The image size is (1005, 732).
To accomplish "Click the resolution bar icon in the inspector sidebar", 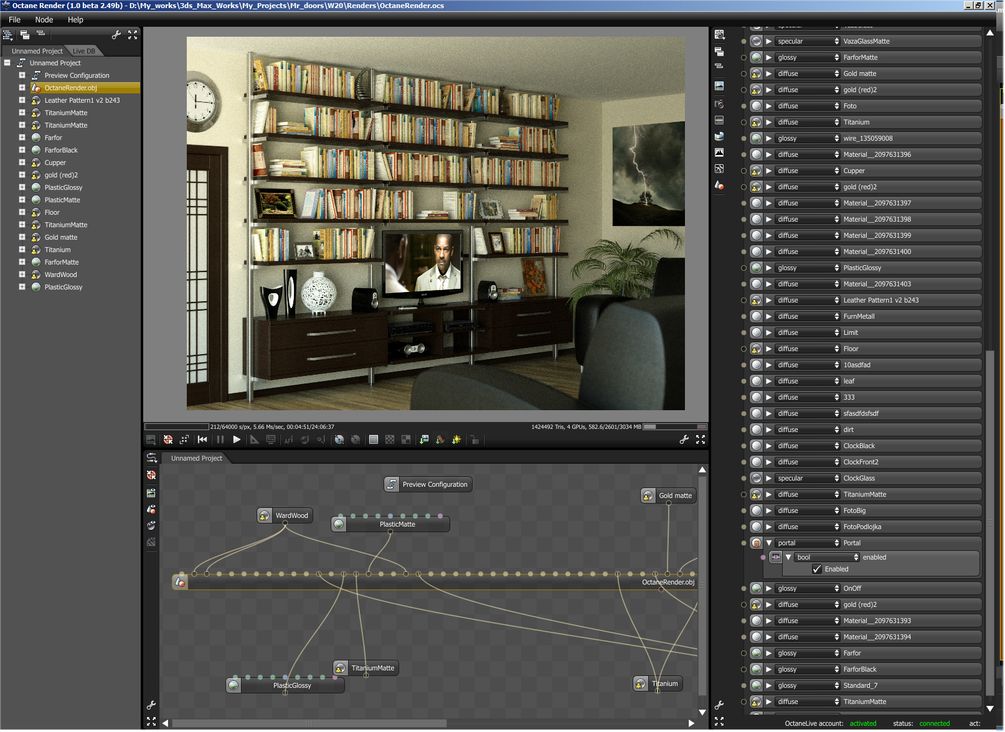I will click(719, 120).
